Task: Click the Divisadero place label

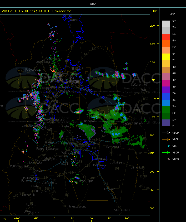Action: (x=64, y=126)
